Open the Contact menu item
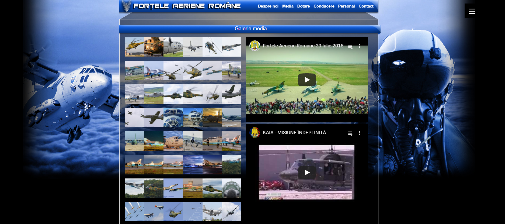This screenshot has height=224, width=505. pyautogui.click(x=366, y=6)
